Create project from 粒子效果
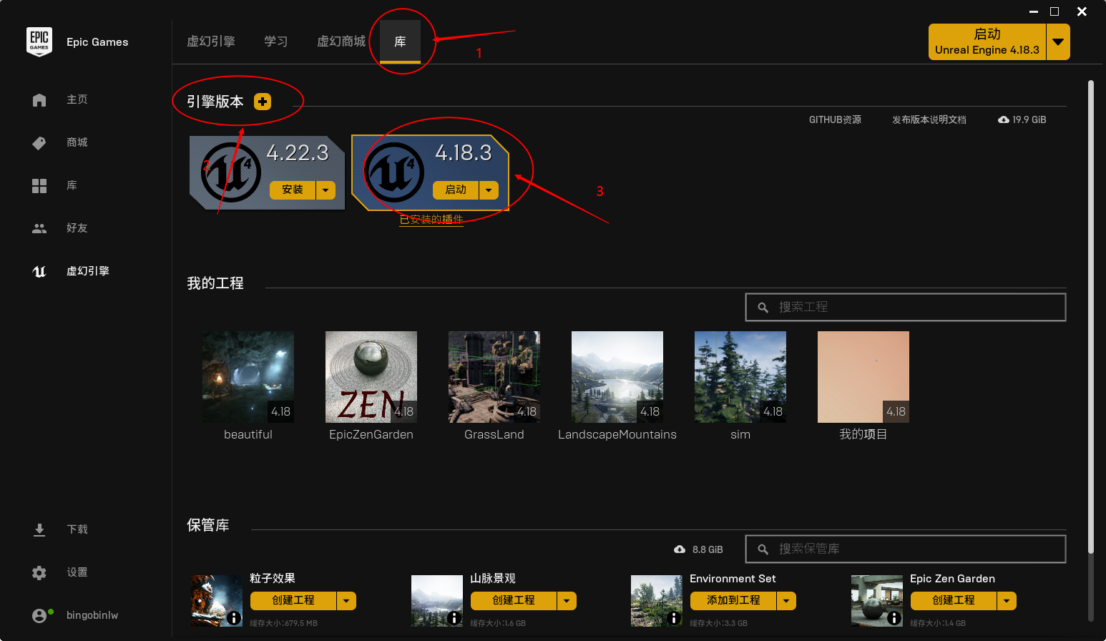This screenshot has height=641, width=1106. [x=293, y=601]
